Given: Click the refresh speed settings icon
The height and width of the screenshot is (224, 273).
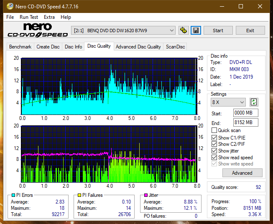Looking at the screenshot, I should point(254,102).
